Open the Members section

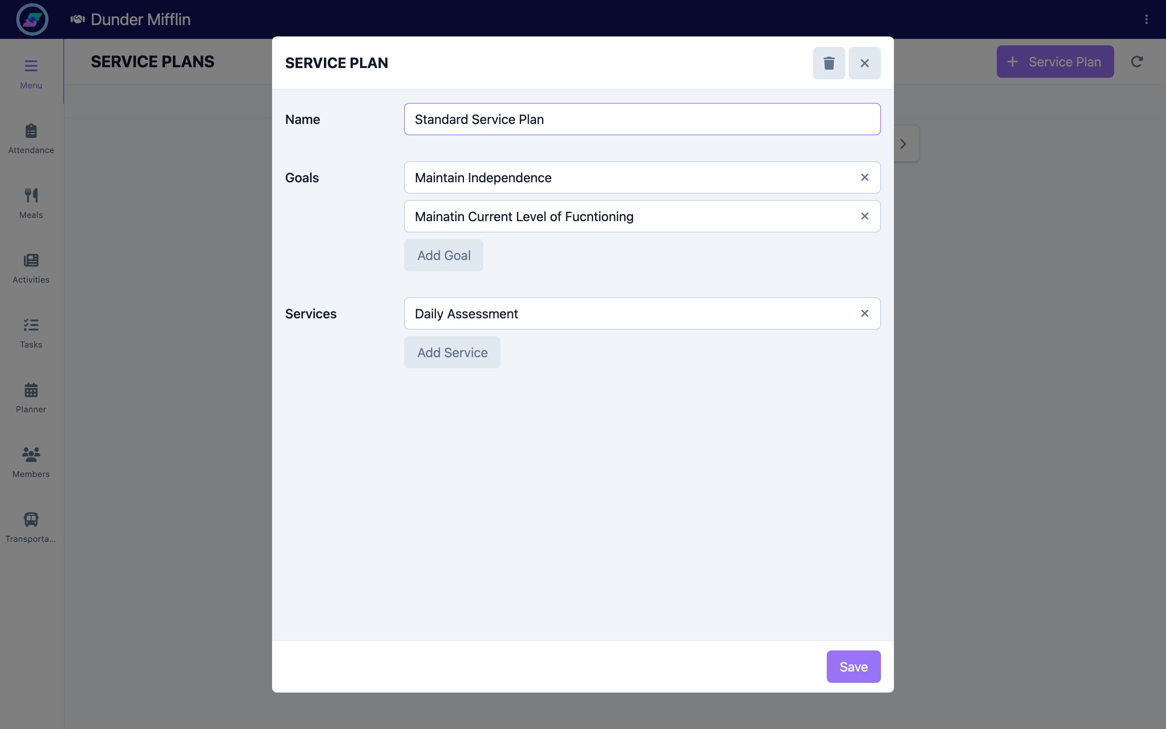coord(31,463)
